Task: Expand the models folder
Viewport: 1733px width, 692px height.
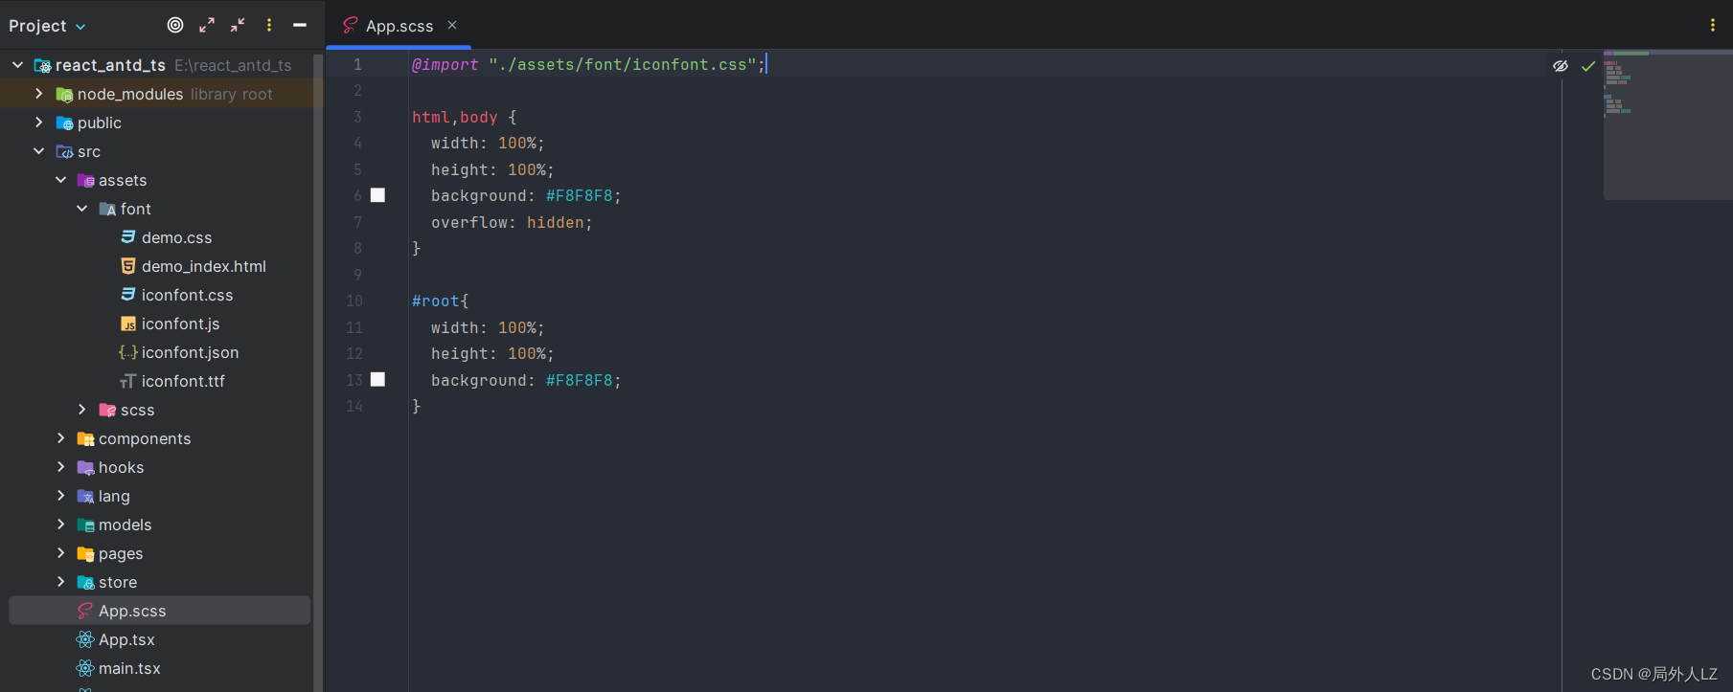Action: coord(61,525)
